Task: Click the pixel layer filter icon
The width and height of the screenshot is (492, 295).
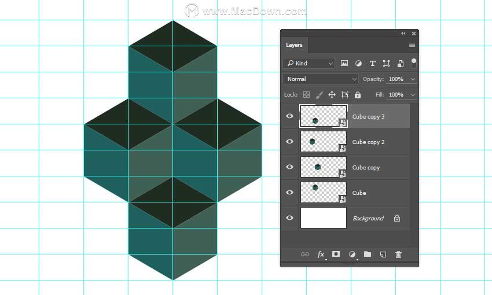Action: pyautogui.click(x=344, y=63)
